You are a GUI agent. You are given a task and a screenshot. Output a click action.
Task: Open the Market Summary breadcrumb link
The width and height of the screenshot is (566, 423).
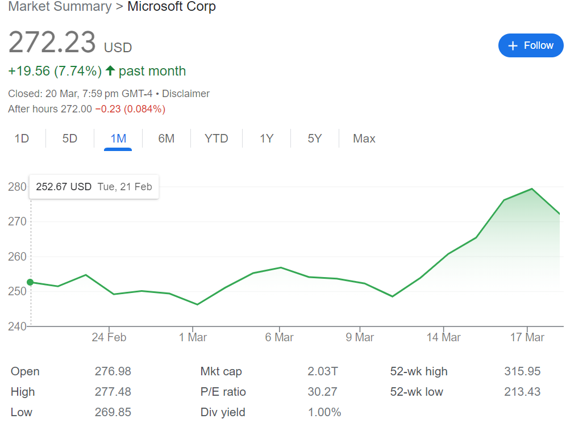(x=60, y=7)
